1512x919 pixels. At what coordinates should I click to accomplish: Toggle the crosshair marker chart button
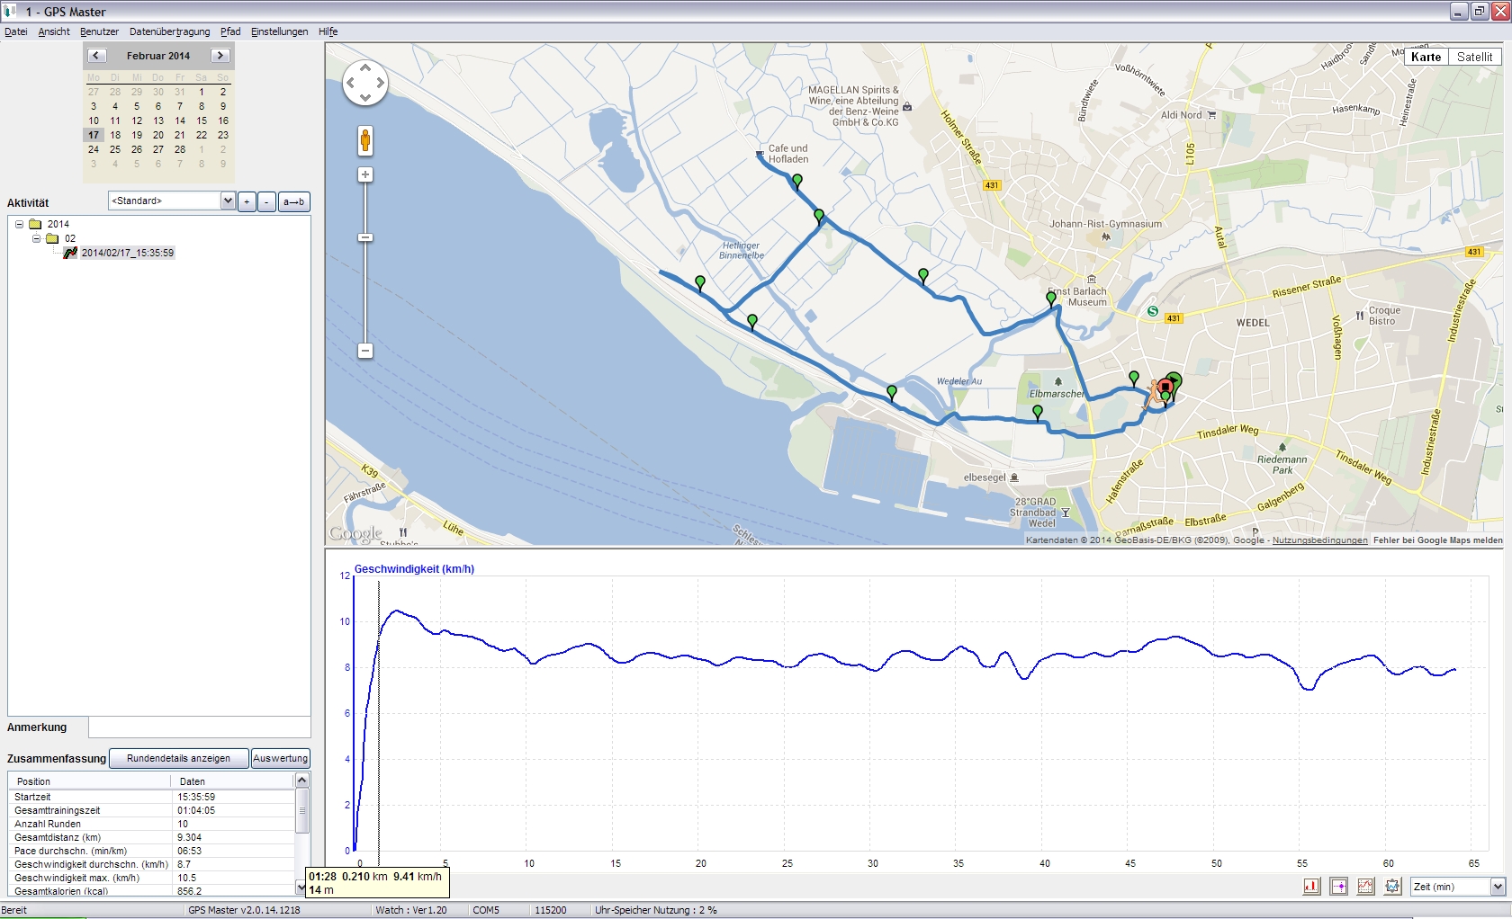[1338, 887]
